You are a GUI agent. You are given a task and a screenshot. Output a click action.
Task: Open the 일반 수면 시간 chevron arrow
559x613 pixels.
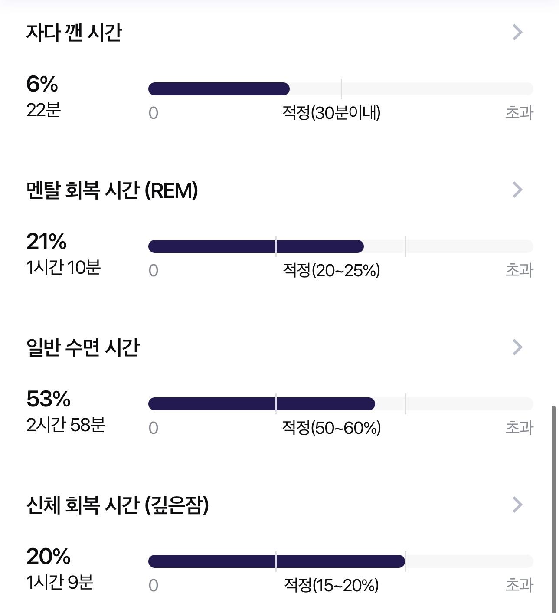pyautogui.click(x=517, y=347)
